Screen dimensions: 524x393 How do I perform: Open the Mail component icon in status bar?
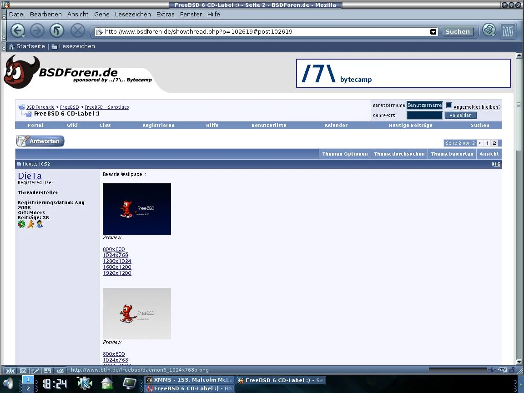[23, 371]
